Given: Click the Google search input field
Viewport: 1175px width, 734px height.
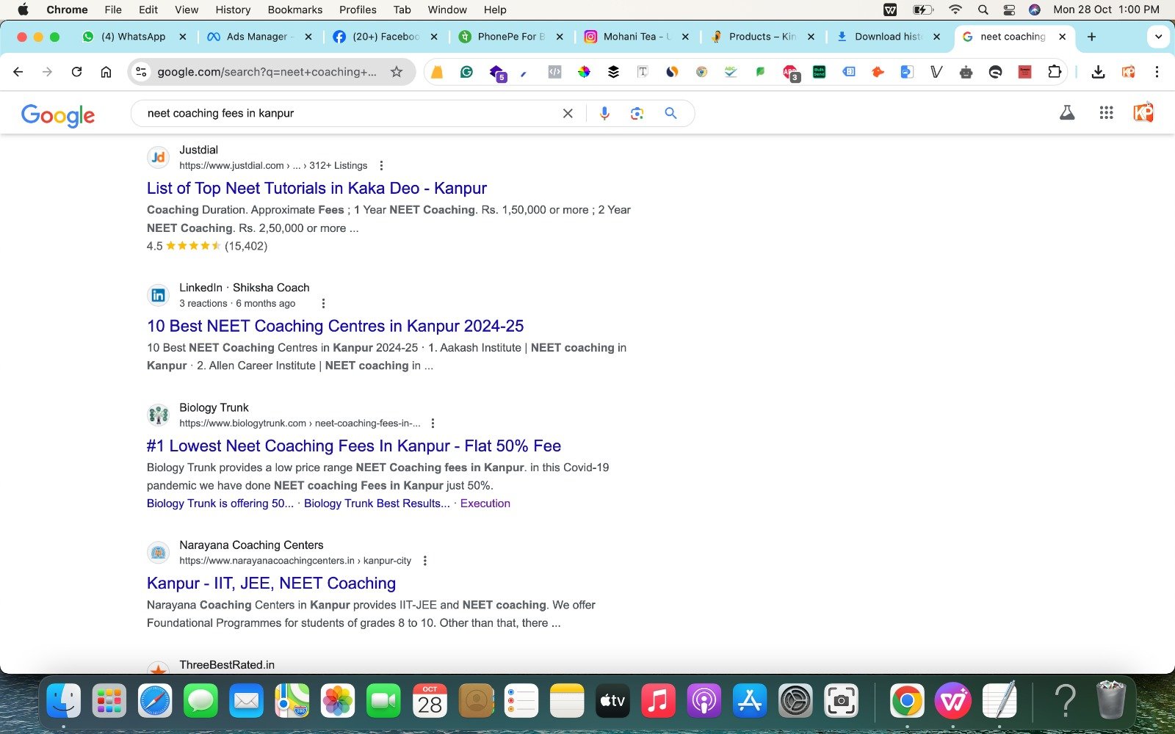Looking at the screenshot, I should coord(345,113).
